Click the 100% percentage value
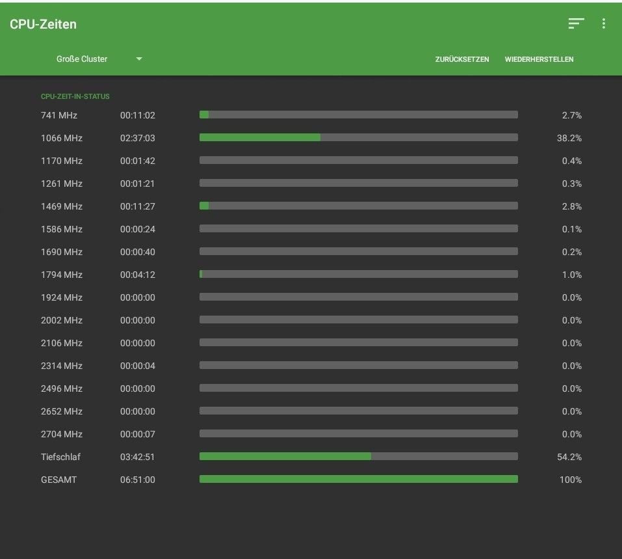 571,480
